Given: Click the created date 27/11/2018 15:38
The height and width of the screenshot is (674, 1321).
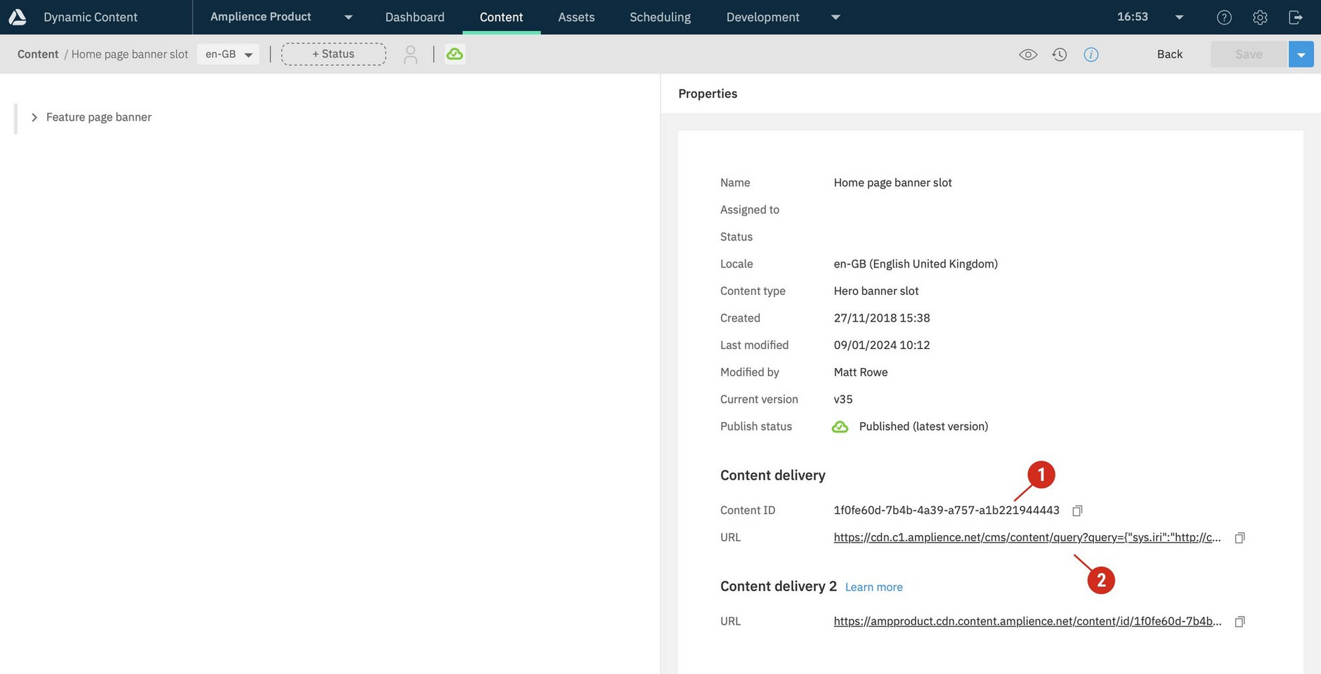Looking at the screenshot, I should click(882, 318).
